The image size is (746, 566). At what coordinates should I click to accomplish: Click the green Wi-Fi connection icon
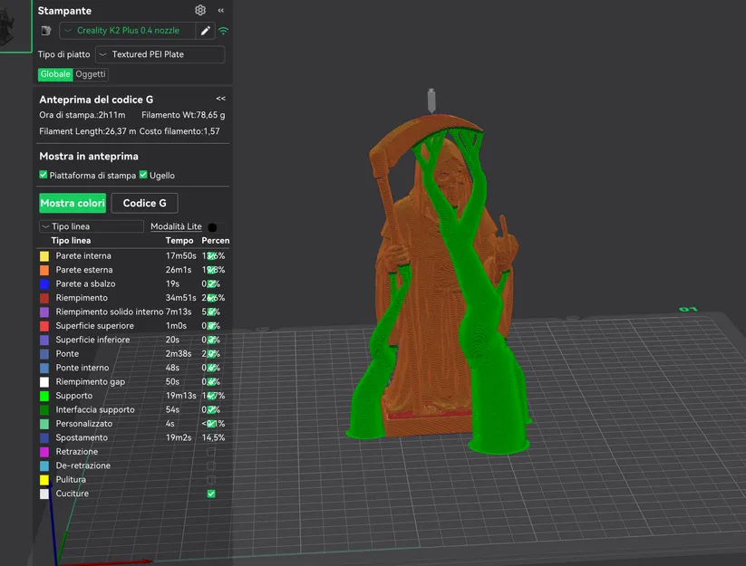[223, 31]
